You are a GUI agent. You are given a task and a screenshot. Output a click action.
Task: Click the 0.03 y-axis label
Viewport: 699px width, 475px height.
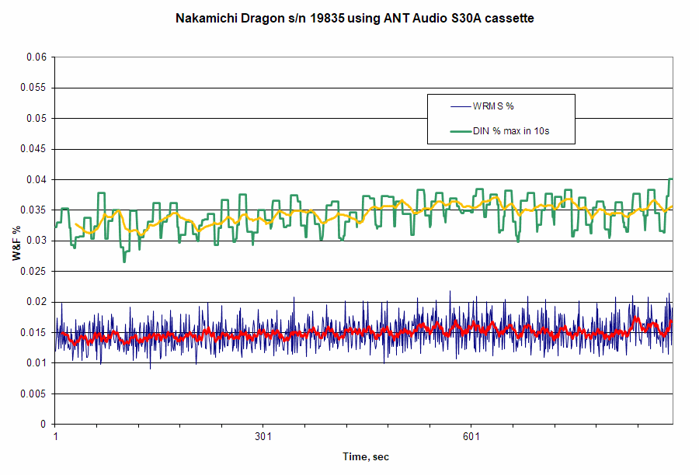(x=36, y=241)
